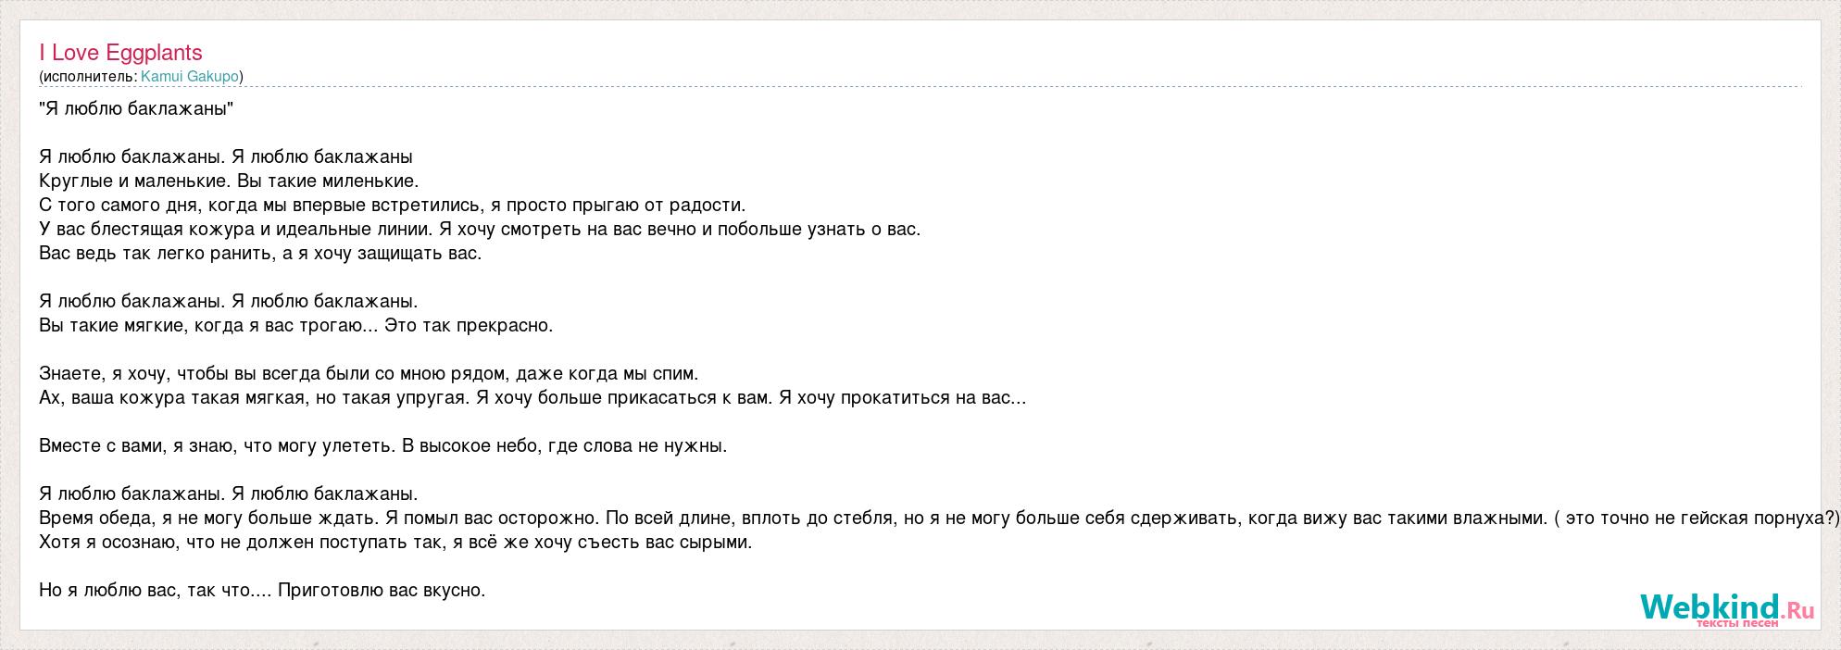
Task: Click the line starting 'Хотя я осознаю'
Action: pyautogui.click(x=395, y=543)
